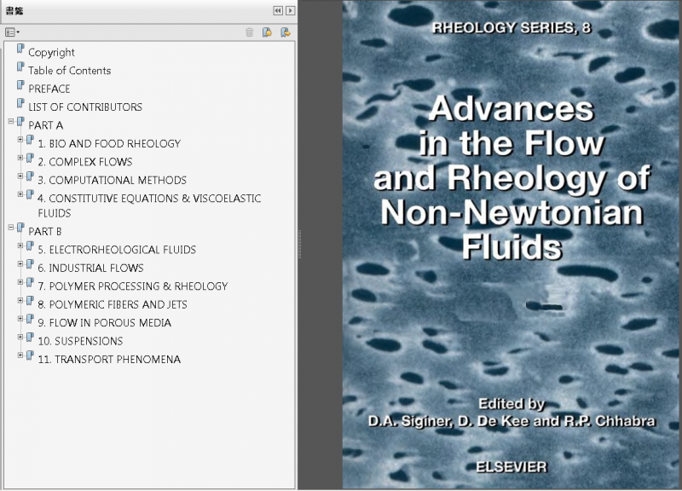This screenshot has width=682, height=491.
Task: Click the delete bookmark trash icon
Action: pyautogui.click(x=249, y=32)
